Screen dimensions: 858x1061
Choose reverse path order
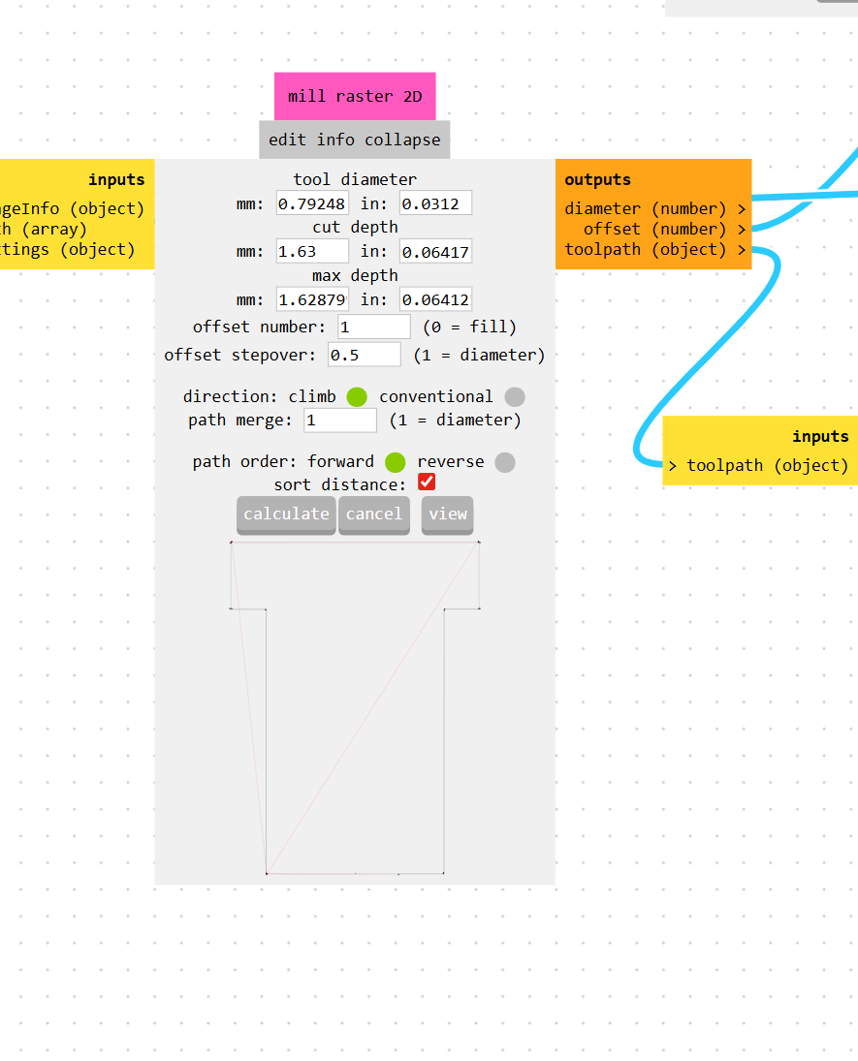coord(505,463)
